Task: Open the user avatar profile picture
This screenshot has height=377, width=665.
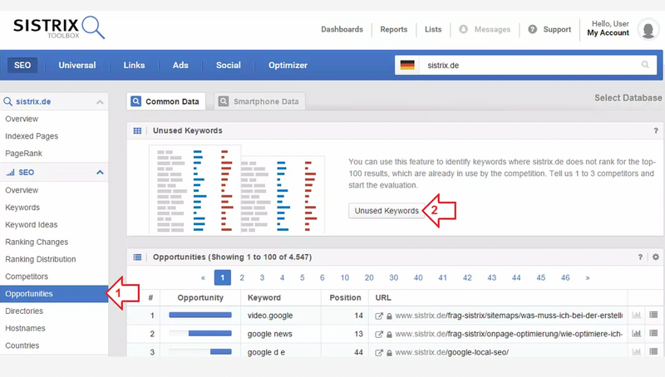Action: [648, 30]
